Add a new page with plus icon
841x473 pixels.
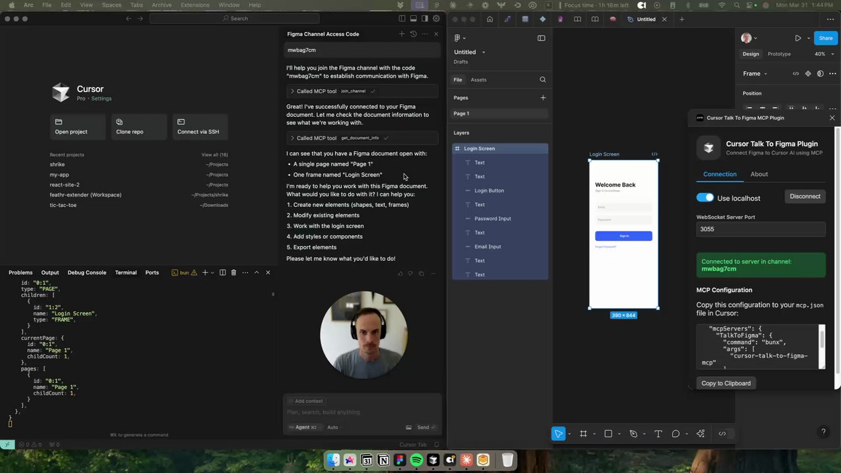(x=543, y=98)
